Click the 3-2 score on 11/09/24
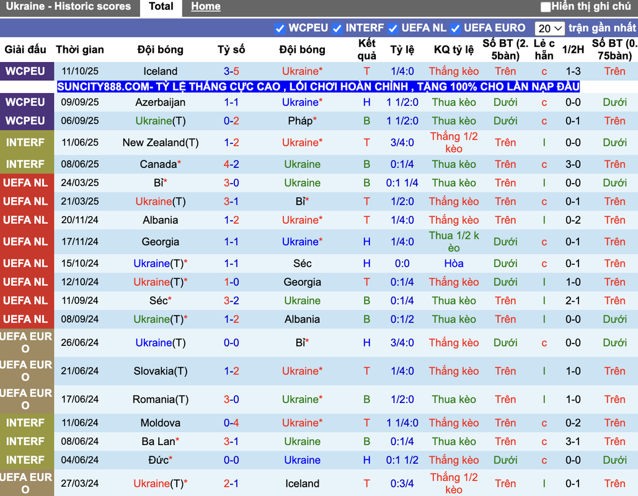 pyautogui.click(x=231, y=301)
